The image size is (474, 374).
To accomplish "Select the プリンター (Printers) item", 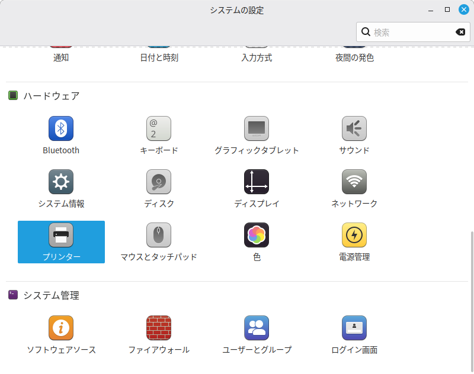I will tap(61, 241).
